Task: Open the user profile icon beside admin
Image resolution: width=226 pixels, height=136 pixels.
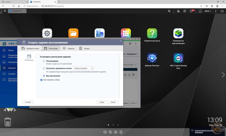Action: (200, 11)
